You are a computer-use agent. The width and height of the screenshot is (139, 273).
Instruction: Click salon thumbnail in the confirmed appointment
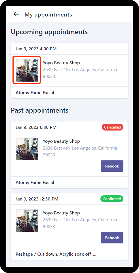[x=27, y=221]
